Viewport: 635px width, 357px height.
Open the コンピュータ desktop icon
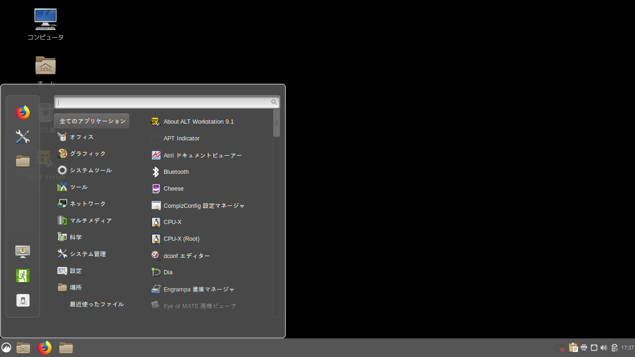click(46, 25)
